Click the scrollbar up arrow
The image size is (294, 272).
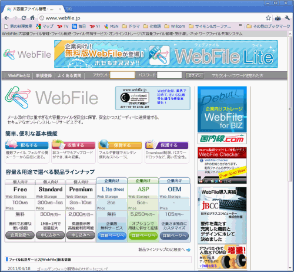(x=290, y=34)
